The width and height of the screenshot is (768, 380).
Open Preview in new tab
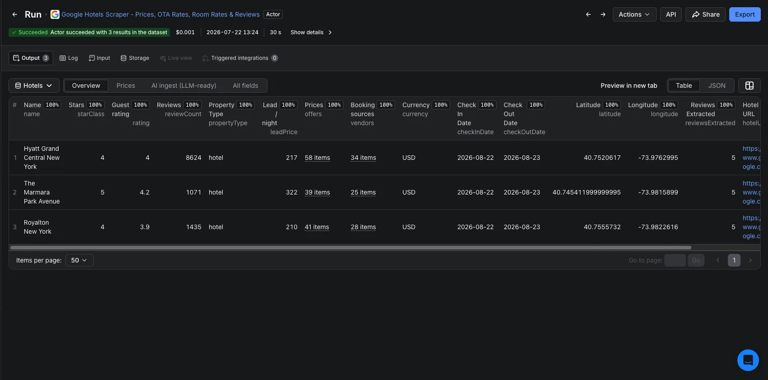point(629,86)
